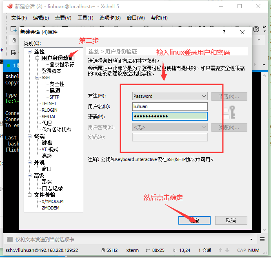Image resolution: width=271 pixels, height=258 pixels.
Task: Open the 窗口(W) menu
Action: coord(135,18)
